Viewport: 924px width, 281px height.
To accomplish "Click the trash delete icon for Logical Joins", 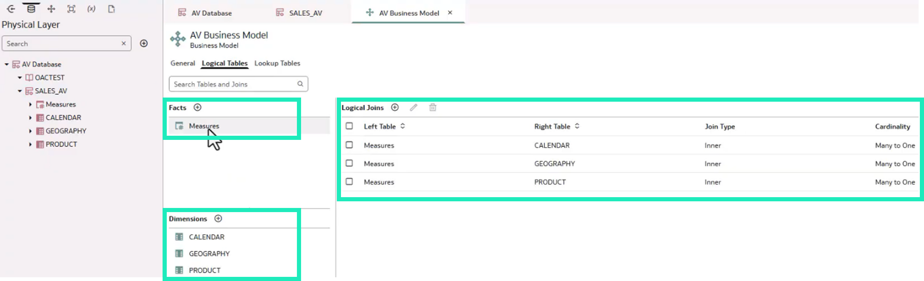I will [433, 108].
